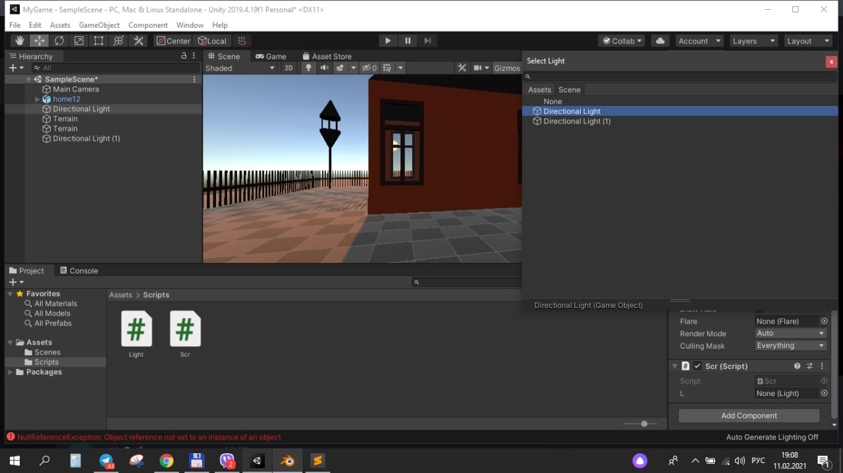This screenshot has width=843, height=473.
Task: Expand the home12 object in Hierarchy
Action: click(x=38, y=99)
